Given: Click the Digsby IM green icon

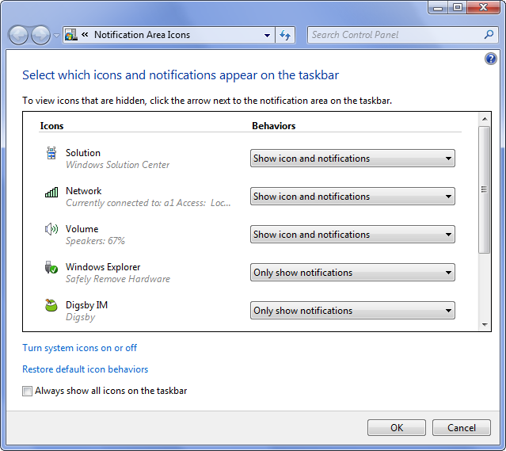Looking at the screenshot, I should pyautogui.click(x=51, y=305).
